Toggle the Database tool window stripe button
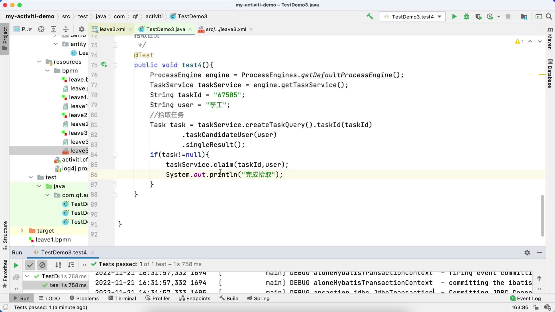 [550, 73]
